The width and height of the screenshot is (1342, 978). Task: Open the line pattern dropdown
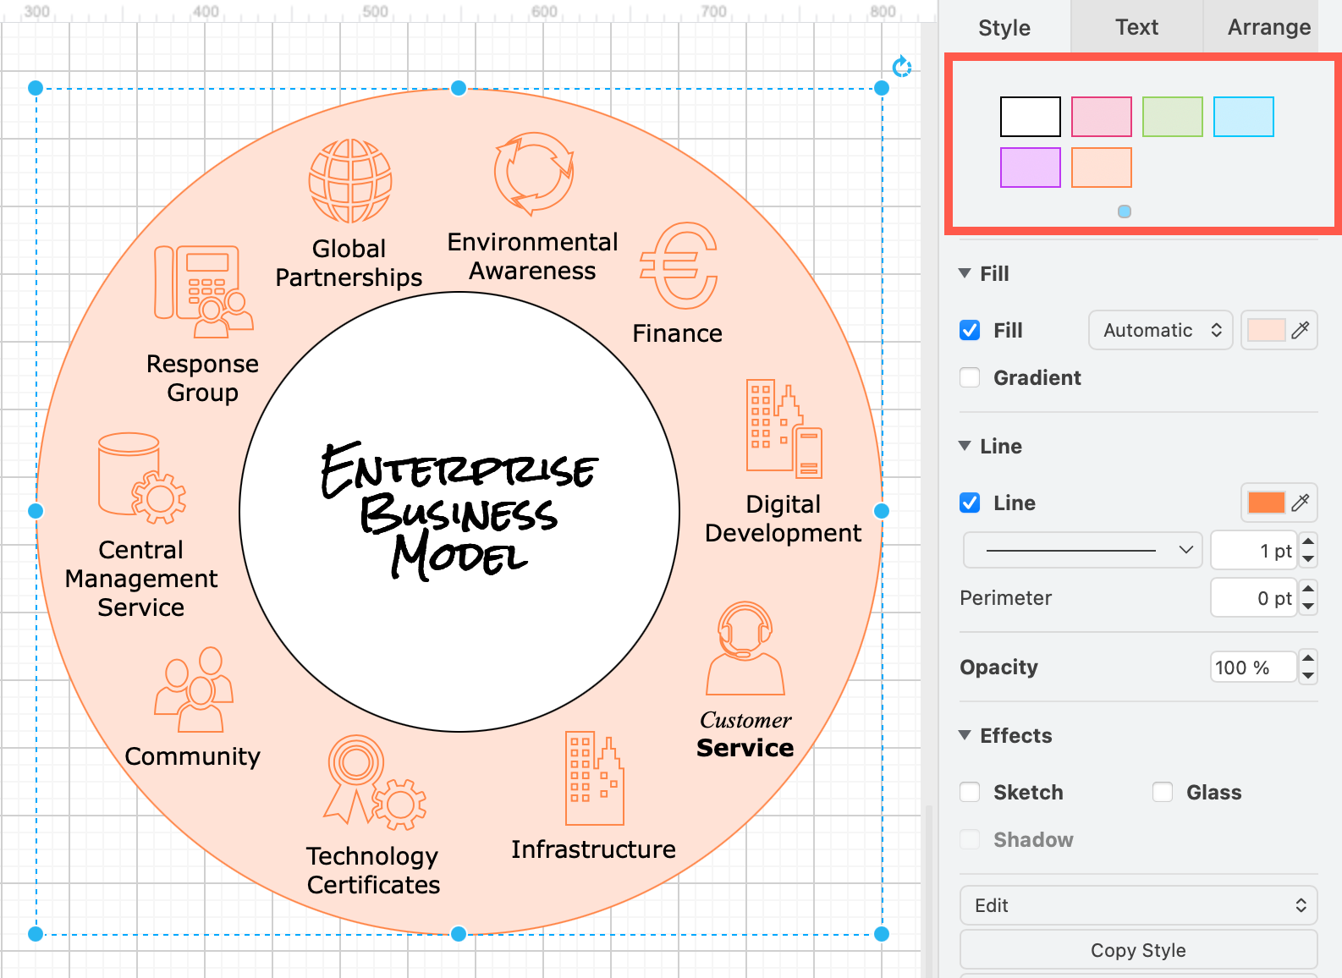[1082, 550]
